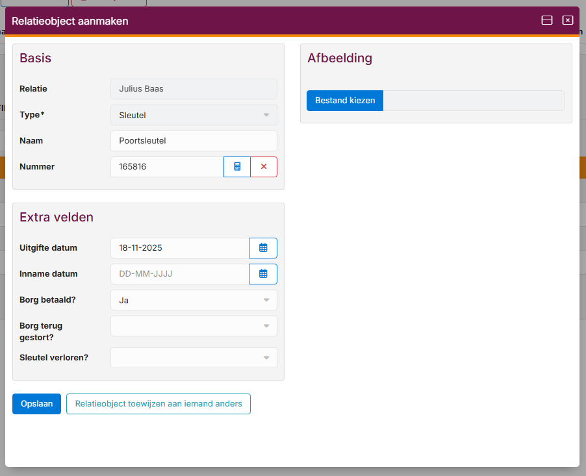Click Bestand kiezen to upload image

pos(345,101)
